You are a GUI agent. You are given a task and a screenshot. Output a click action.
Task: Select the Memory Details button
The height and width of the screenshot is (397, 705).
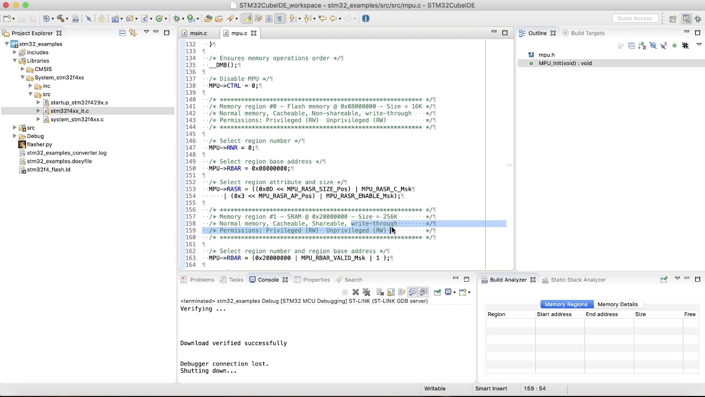pos(617,304)
